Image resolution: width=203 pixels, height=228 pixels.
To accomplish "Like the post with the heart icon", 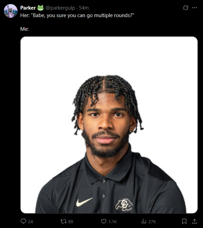I will click(x=104, y=221).
